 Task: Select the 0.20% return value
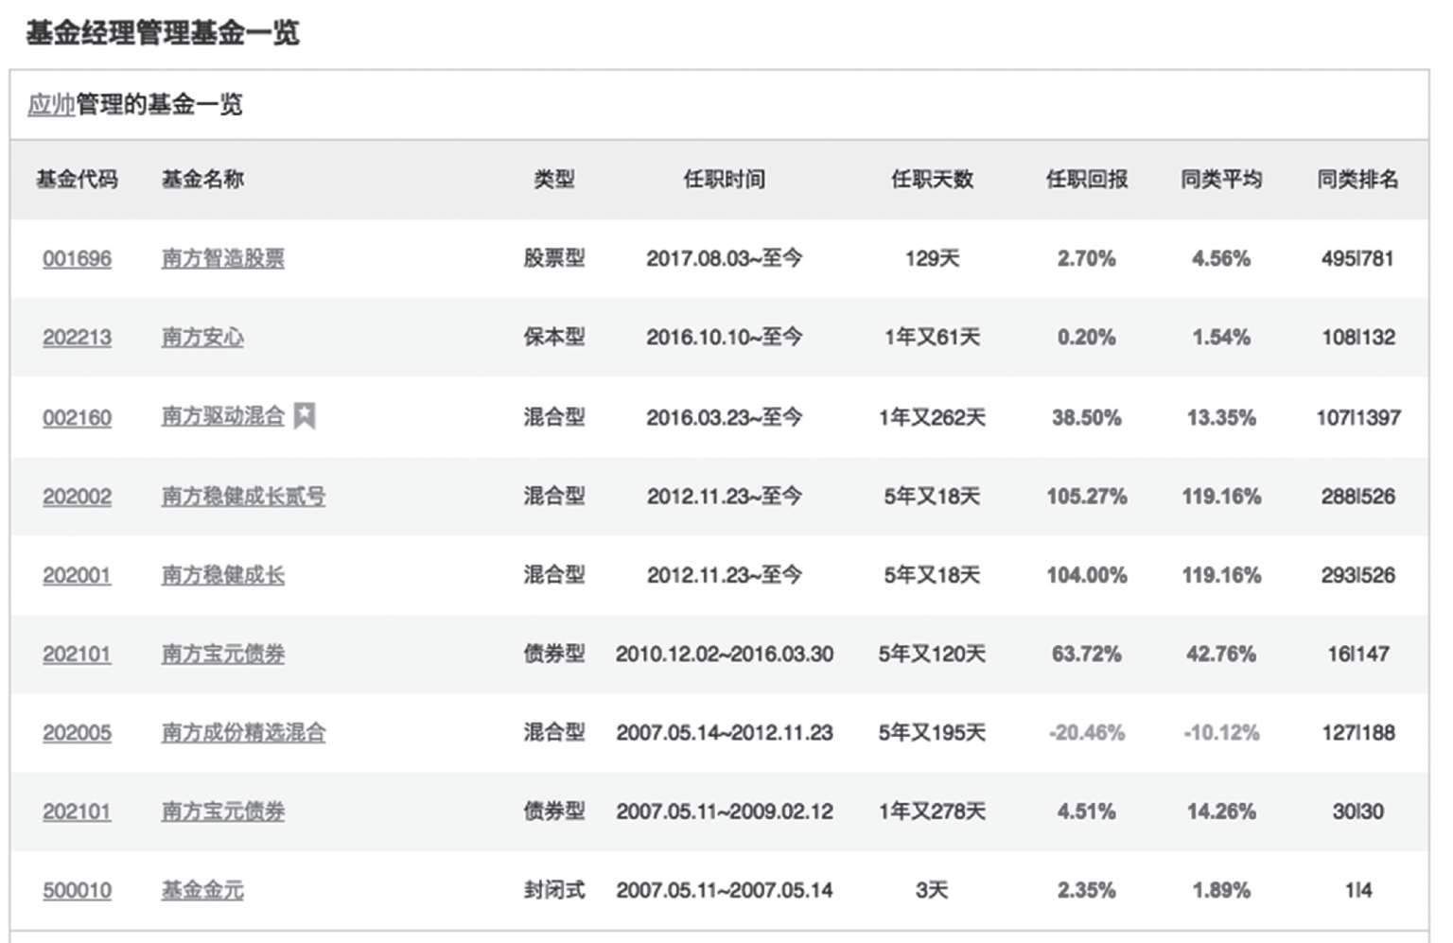pyautogui.click(x=1087, y=338)
